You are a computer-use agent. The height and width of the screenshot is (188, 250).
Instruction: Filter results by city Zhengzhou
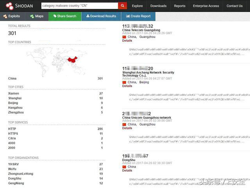coord(55,113)
